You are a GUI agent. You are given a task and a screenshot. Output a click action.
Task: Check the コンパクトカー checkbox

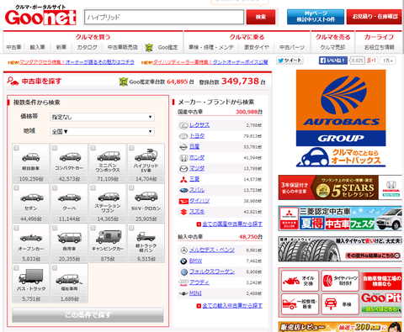click(x=55, y=148)
